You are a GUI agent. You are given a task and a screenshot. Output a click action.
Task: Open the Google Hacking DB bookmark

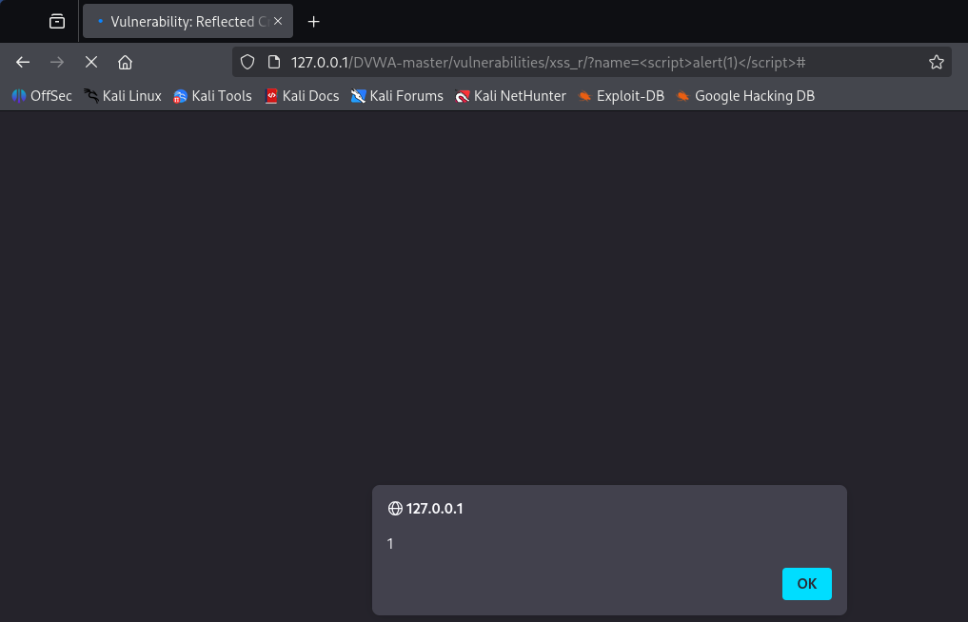[746, 96]
